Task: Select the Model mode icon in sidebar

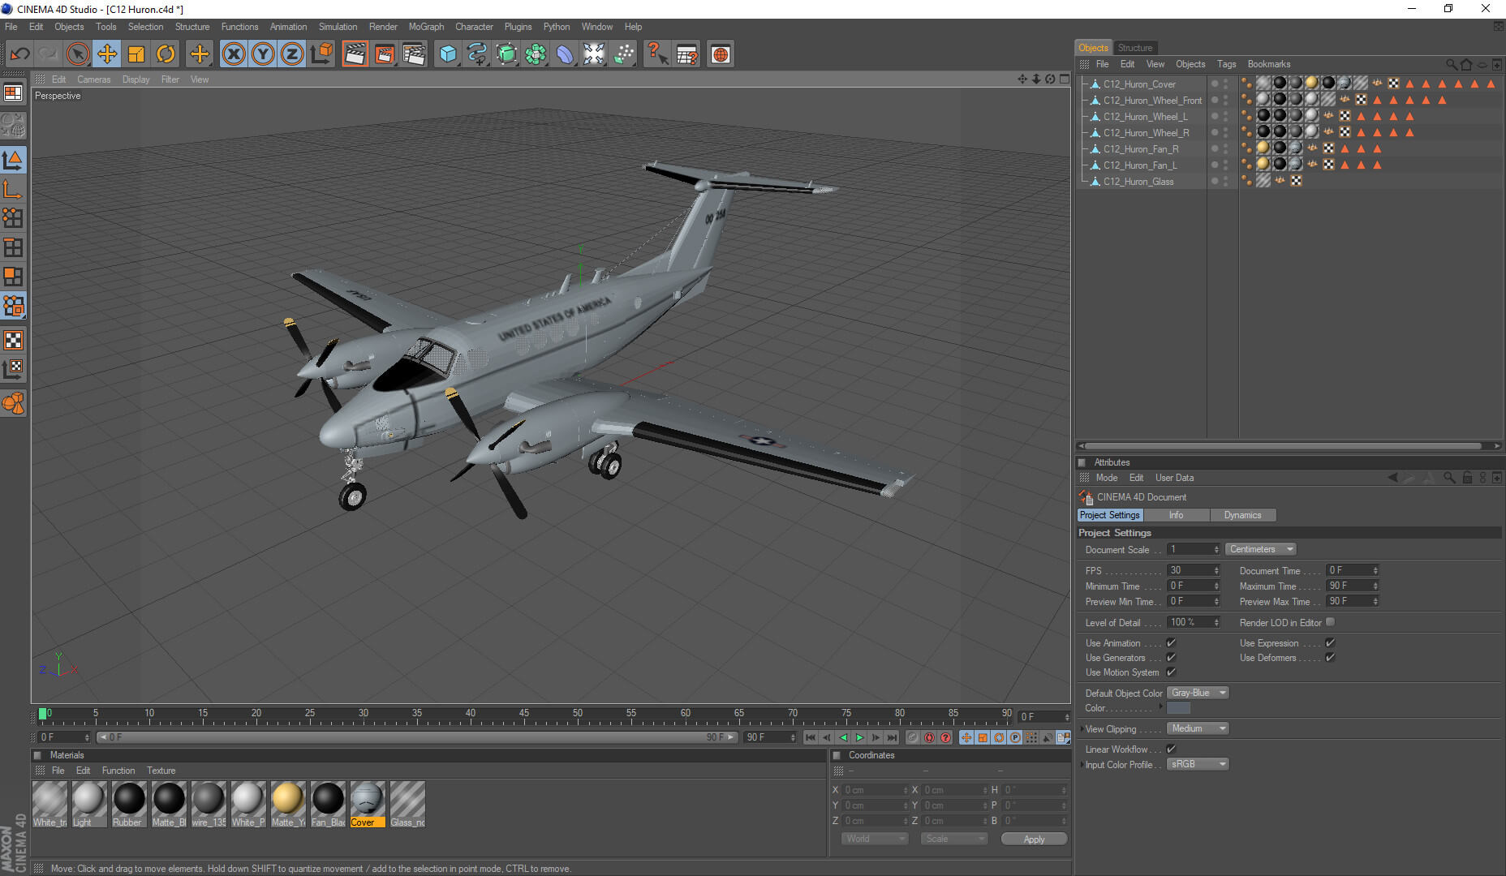Action: [13, 160]
